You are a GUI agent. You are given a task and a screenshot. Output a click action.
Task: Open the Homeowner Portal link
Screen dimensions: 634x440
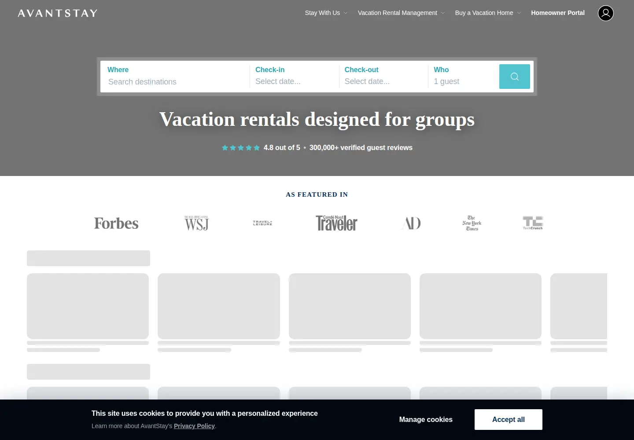[558, 13]
